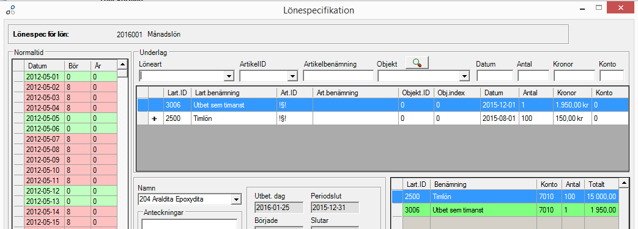Click the Datum column header in Normaltid

pos(44,65)
